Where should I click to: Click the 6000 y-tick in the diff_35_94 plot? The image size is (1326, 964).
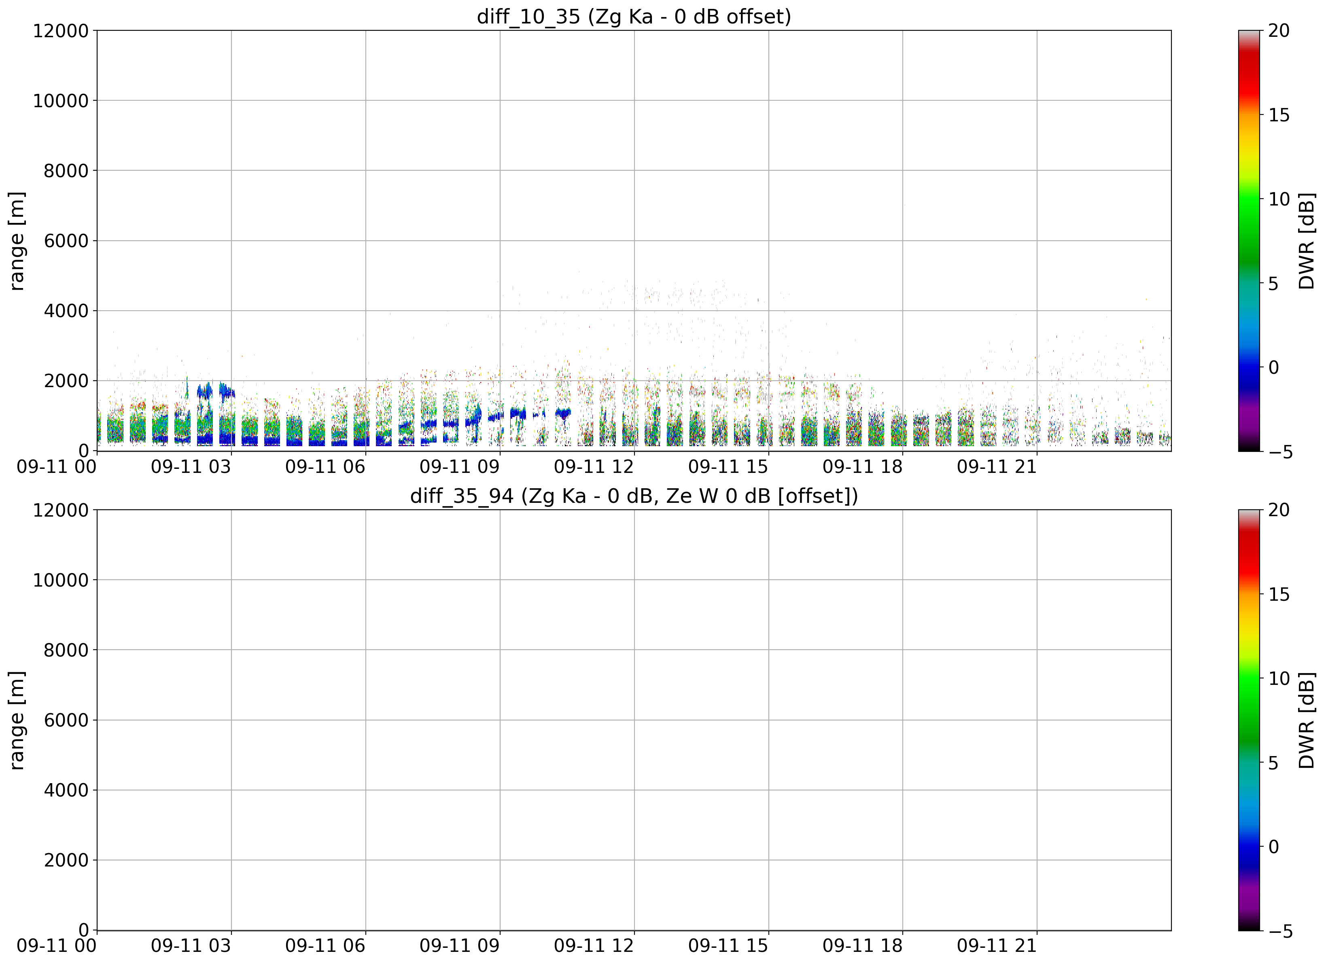pos(66,720)
